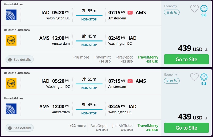Click United Airlines logo in second result
Image resolution: width=213 pixels, height=137 pixels.
coord(11,109)
